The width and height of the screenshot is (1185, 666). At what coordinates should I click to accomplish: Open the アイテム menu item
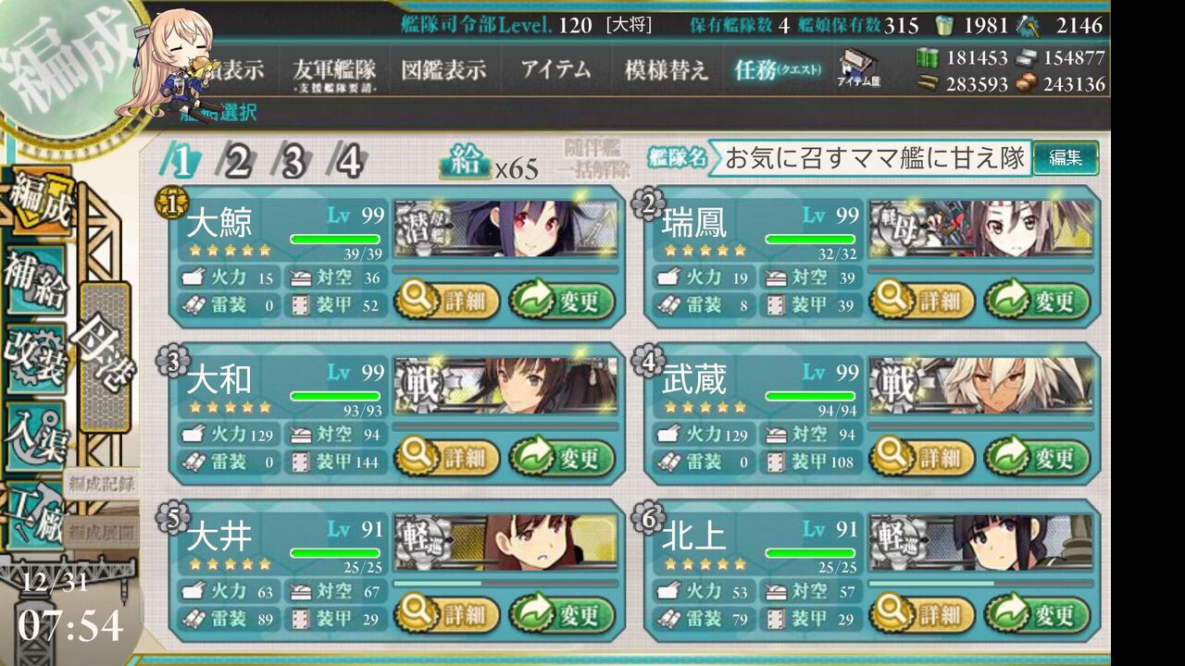pos(555,70)
